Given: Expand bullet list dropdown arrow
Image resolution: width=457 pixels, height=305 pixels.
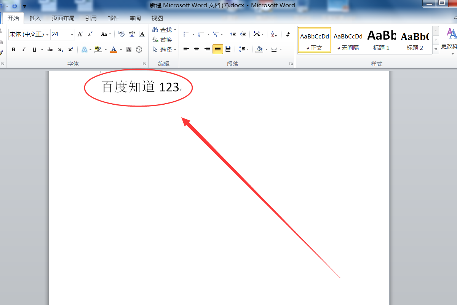Looking at the screenshot, I should [193, 34].
